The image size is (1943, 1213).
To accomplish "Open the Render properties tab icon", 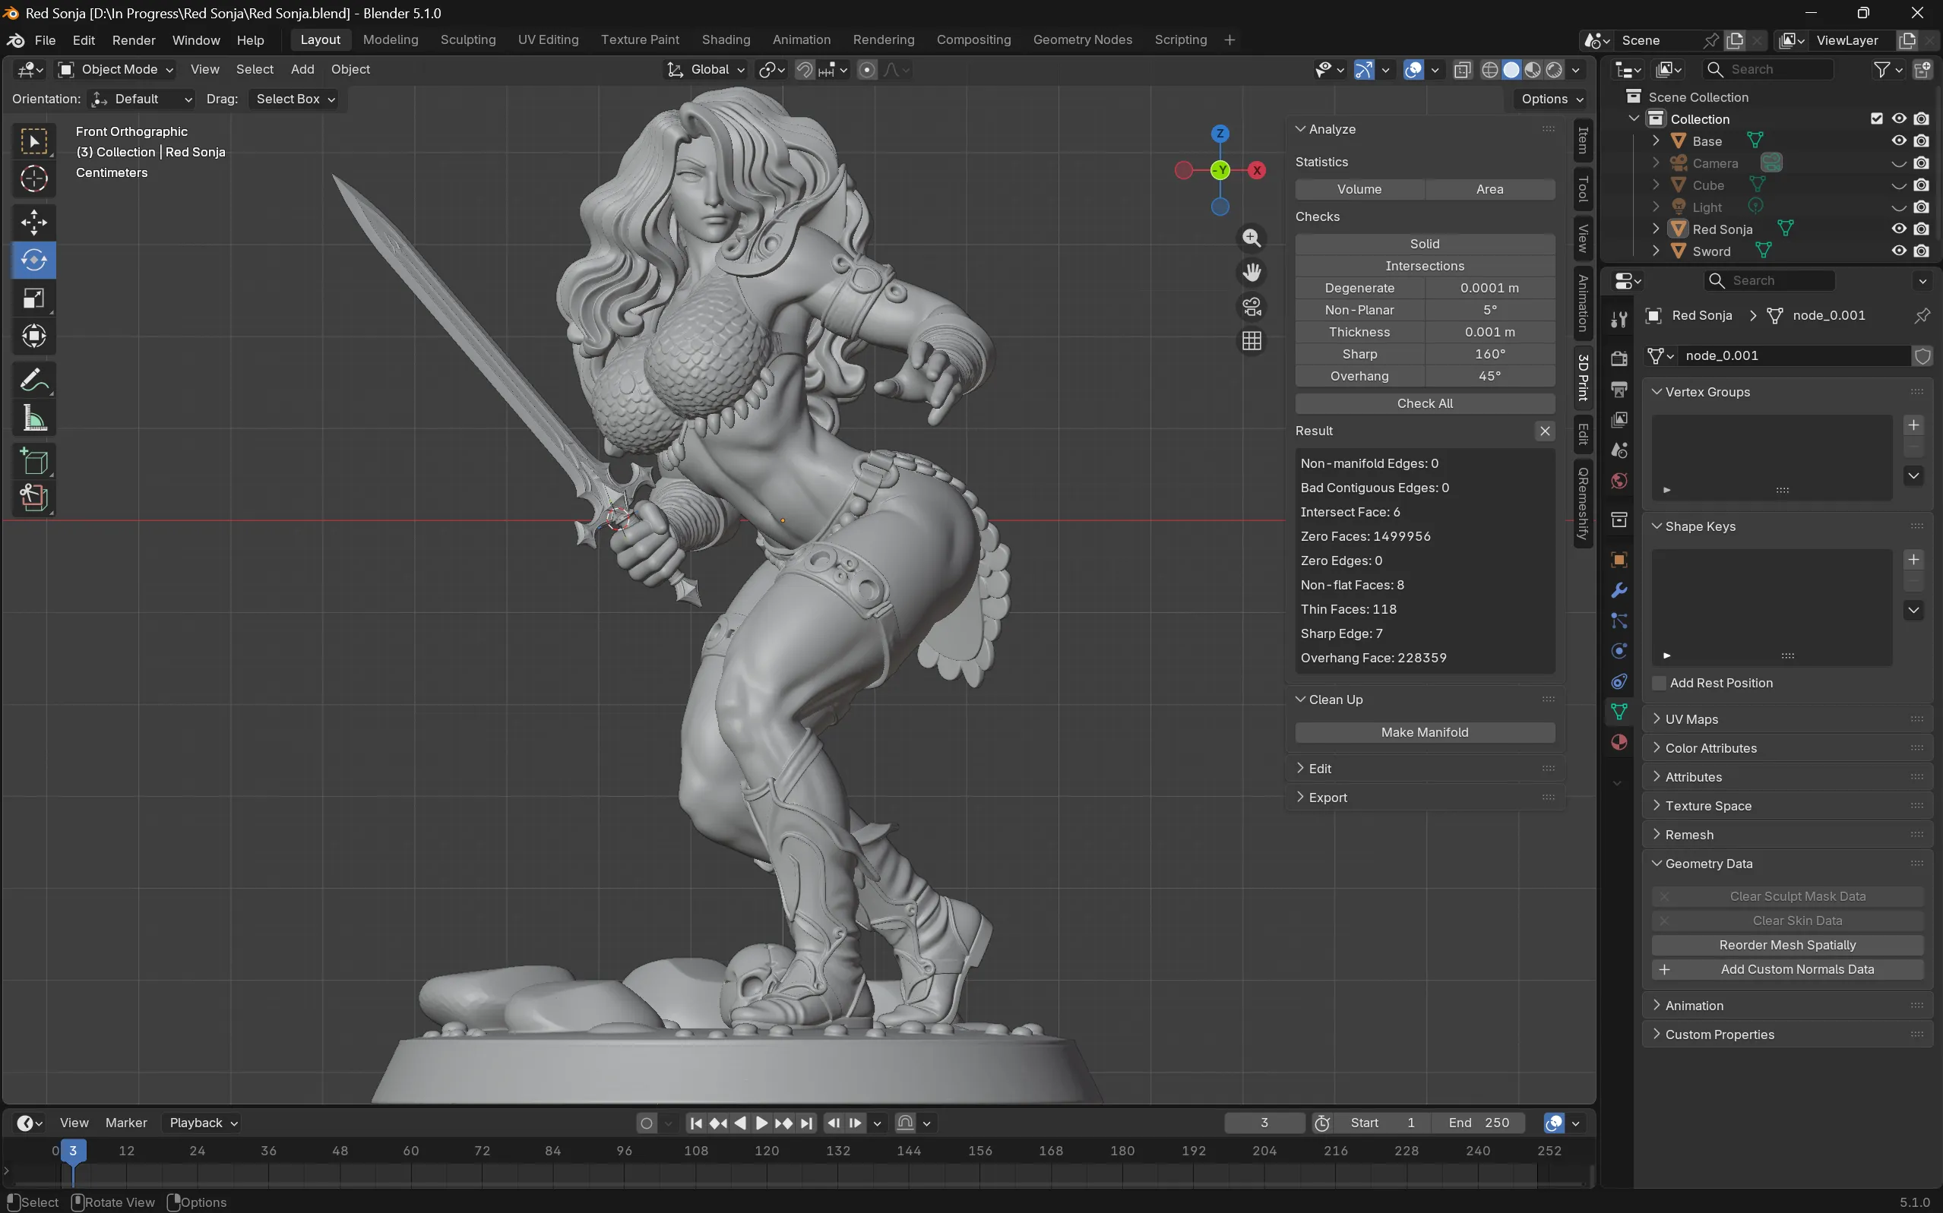I will tap(1619, 359).
